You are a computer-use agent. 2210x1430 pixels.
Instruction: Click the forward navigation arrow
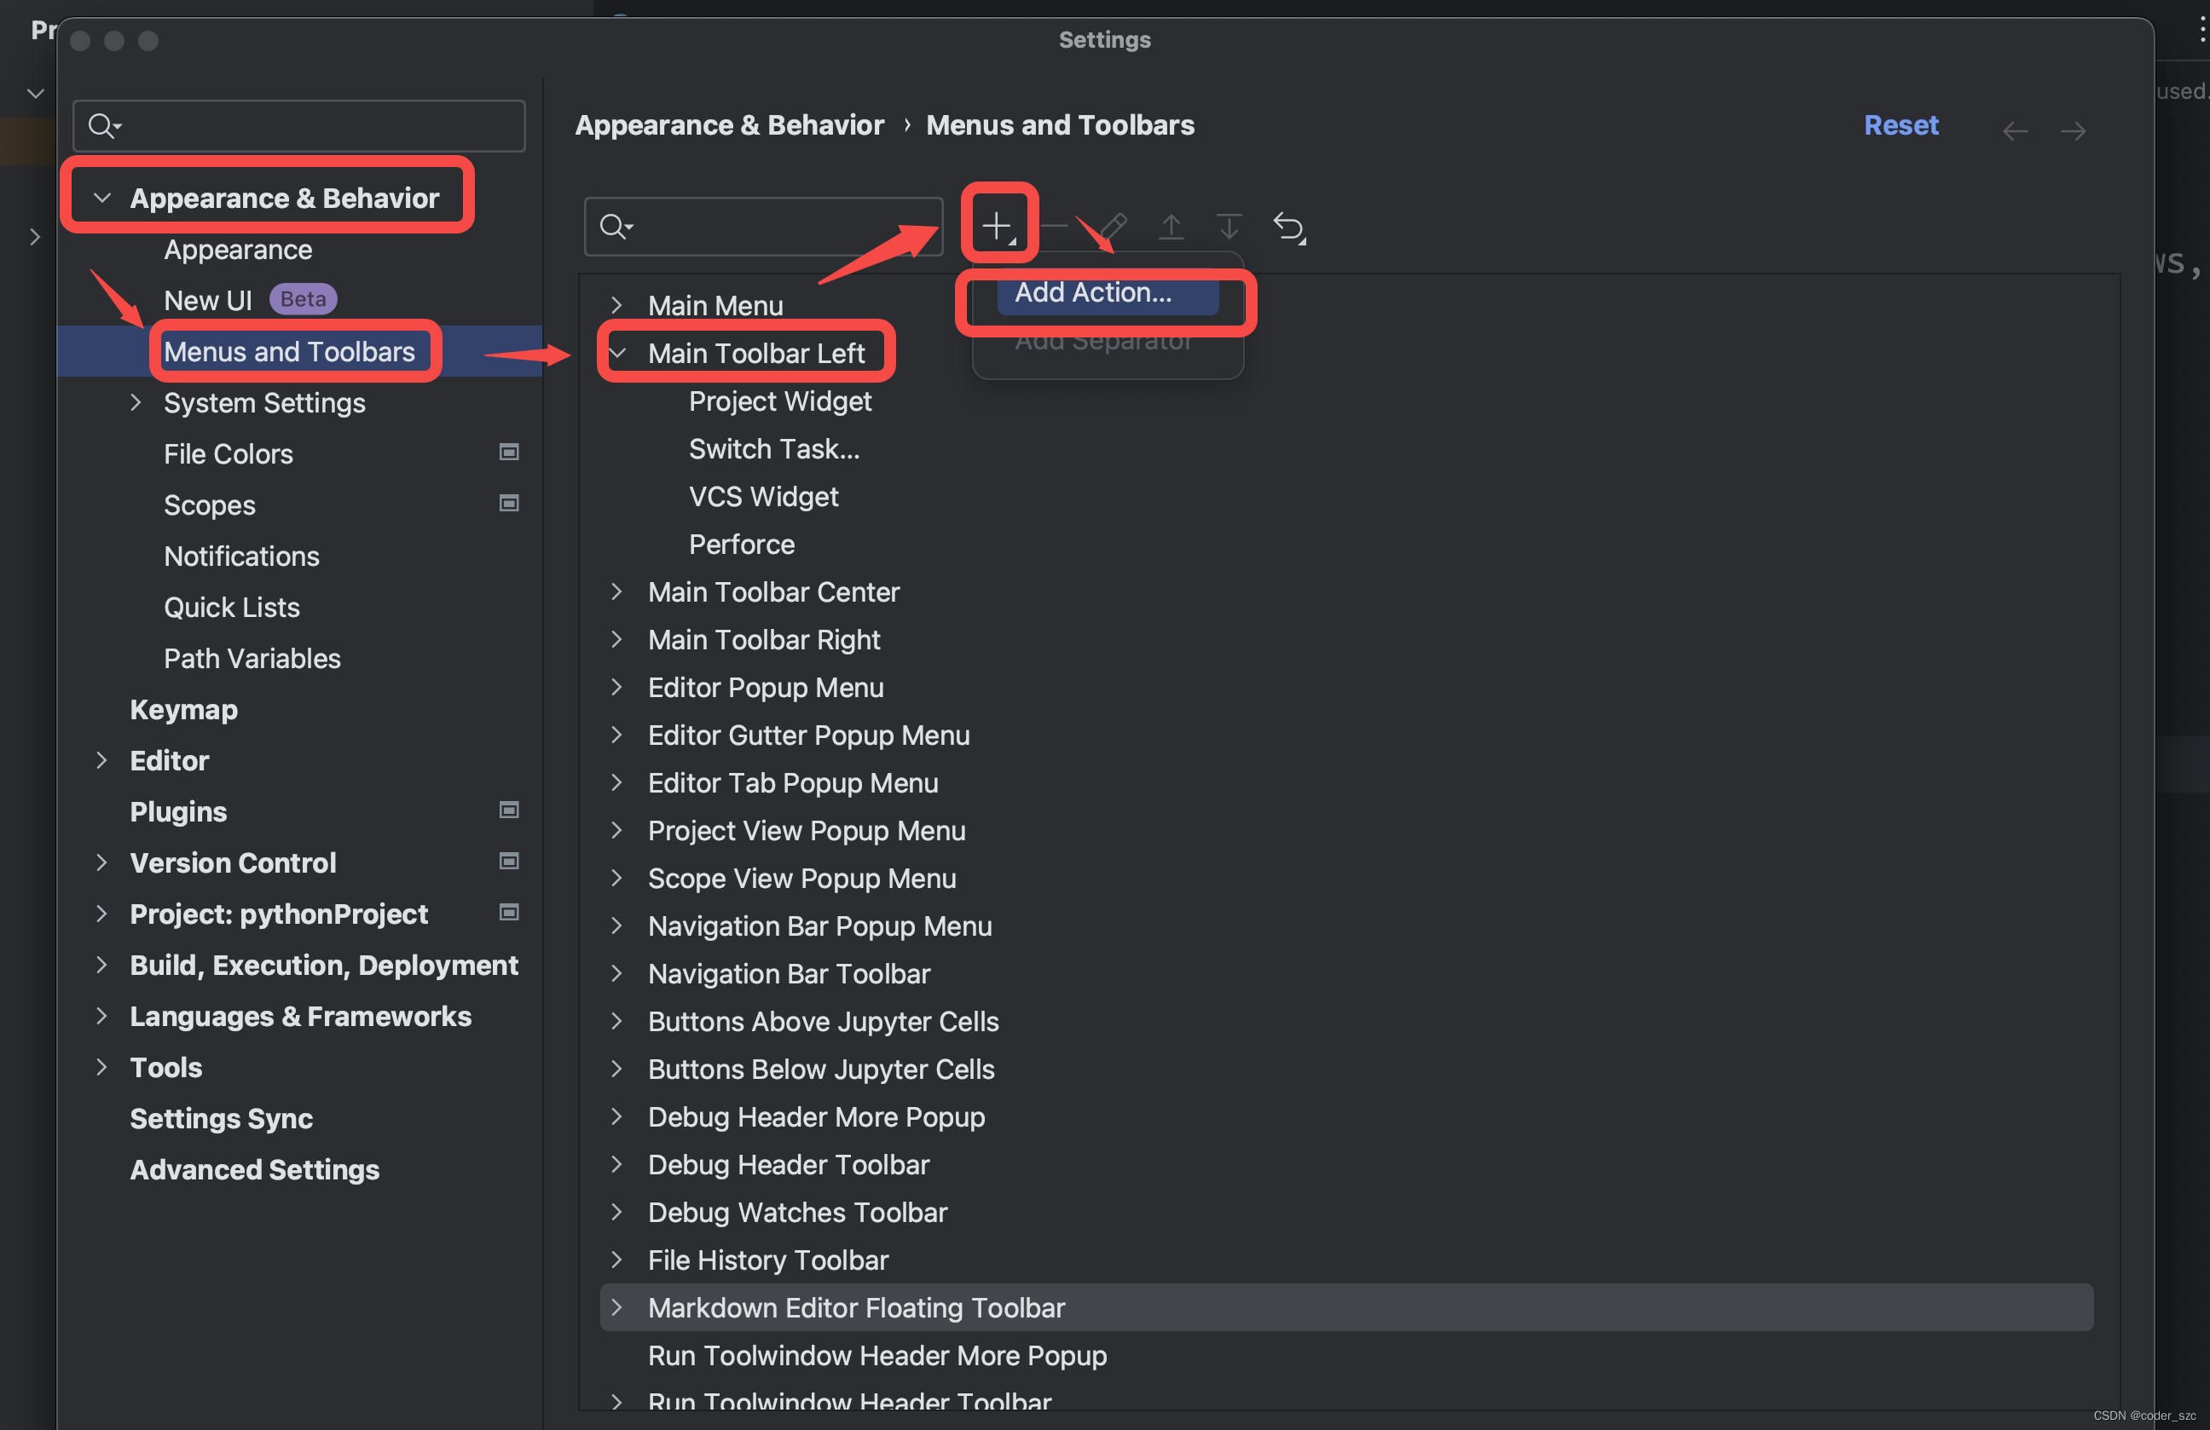point(2073,131)
